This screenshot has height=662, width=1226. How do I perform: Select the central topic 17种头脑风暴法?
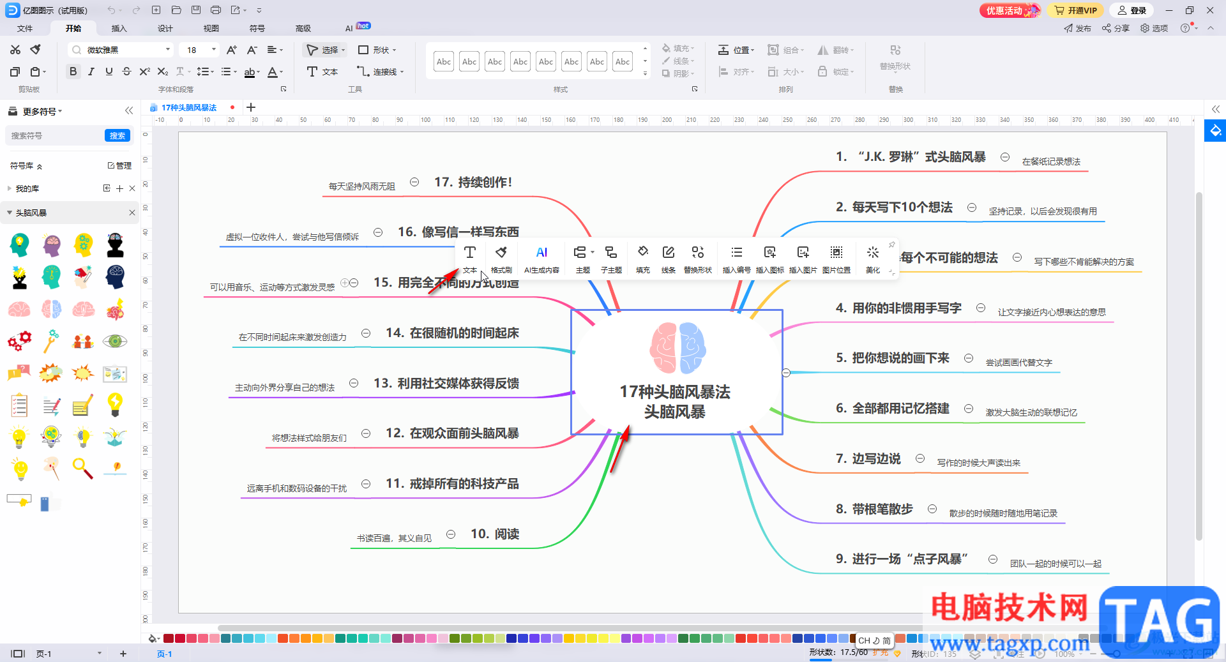pos(676,372)
